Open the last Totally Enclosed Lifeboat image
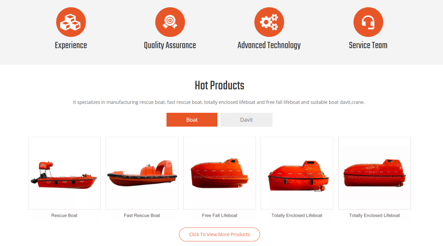Viewport: 443px width, 246px height. click(x=375, y=173)
